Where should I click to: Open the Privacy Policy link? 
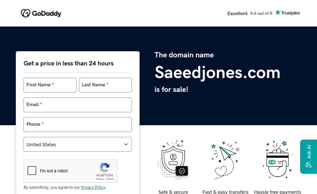[x=93, y=187]
